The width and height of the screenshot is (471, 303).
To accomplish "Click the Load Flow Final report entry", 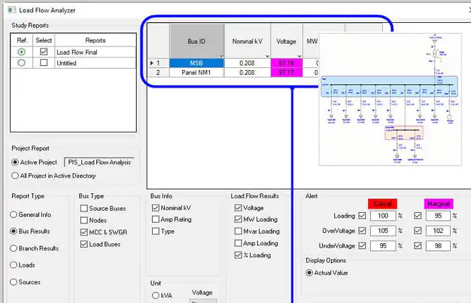I will pos(77,53).
